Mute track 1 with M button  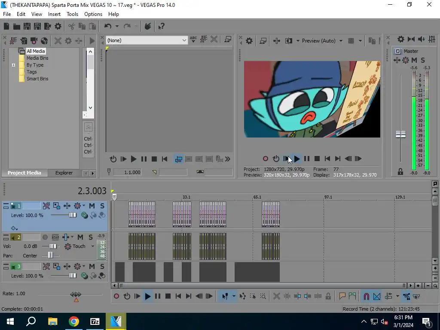[92, 206]
